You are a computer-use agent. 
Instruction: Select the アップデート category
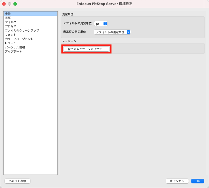(x=30, y=52)
